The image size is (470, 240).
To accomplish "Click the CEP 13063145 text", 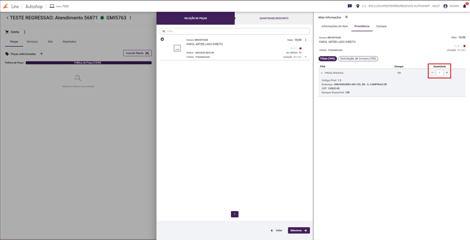I will tap(331, 88).
